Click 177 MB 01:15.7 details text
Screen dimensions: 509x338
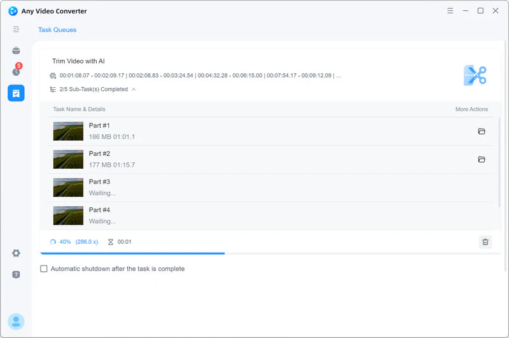(x=112, y=165)
